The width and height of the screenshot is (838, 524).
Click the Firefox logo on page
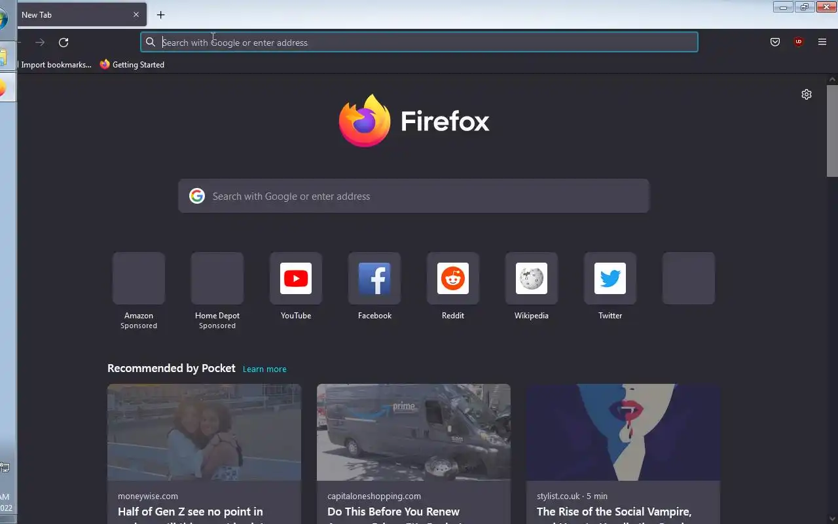[x=365, y=121]
